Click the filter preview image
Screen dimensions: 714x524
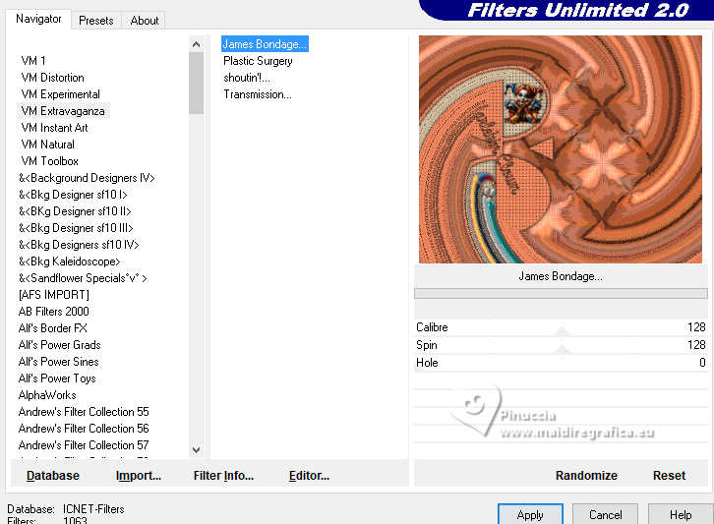(x=561, y=149)
